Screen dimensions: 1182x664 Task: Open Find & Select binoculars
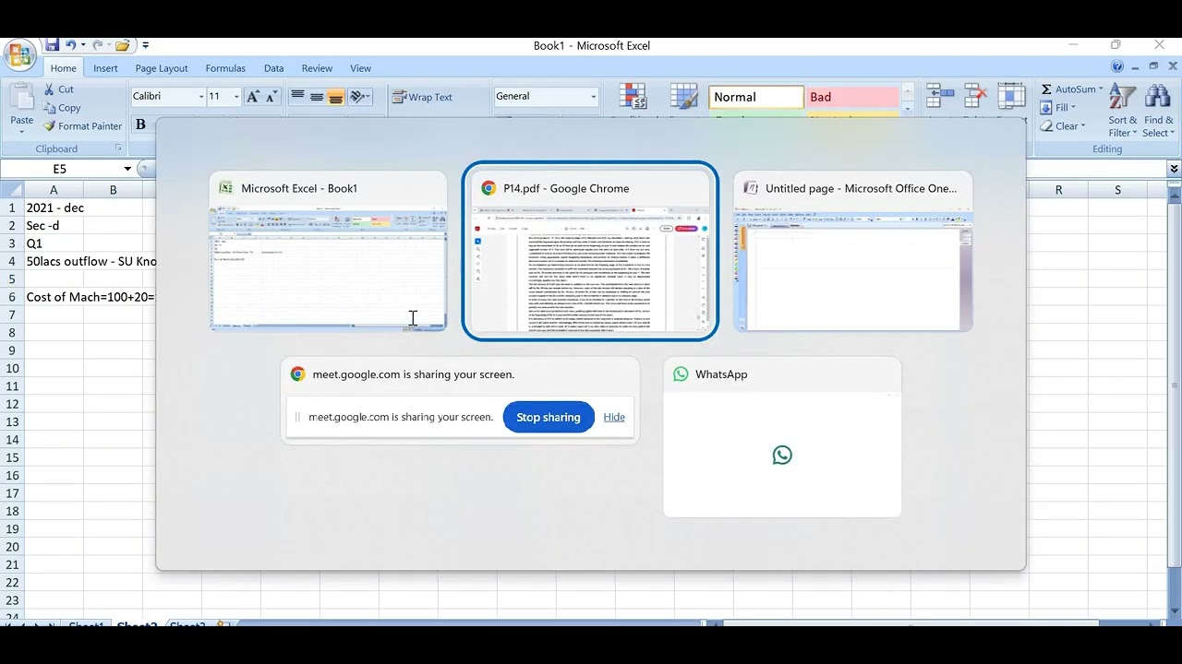coord(1158,111)
